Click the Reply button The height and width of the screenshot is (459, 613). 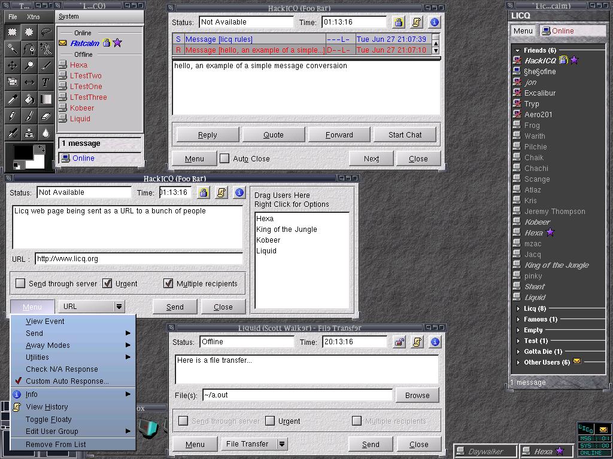click(208, 134)
